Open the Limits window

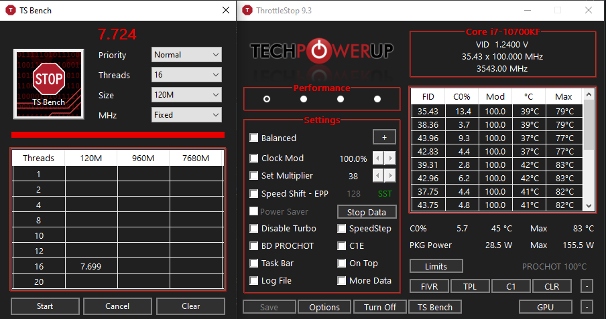point(436,266)
